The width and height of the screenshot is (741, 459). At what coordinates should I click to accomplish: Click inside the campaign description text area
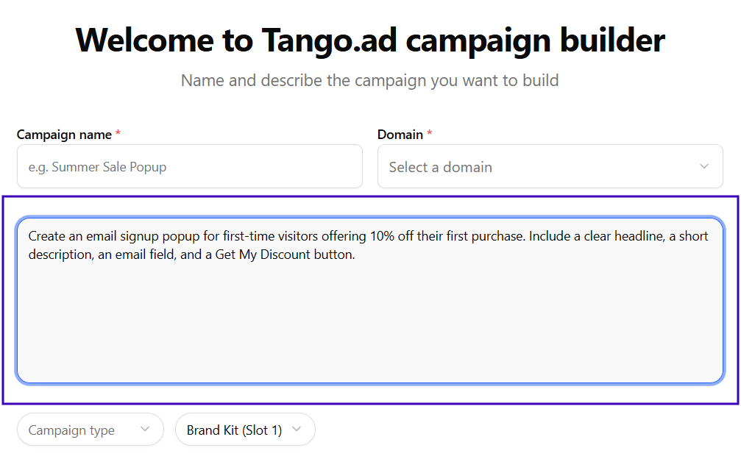tap(370, 300)
